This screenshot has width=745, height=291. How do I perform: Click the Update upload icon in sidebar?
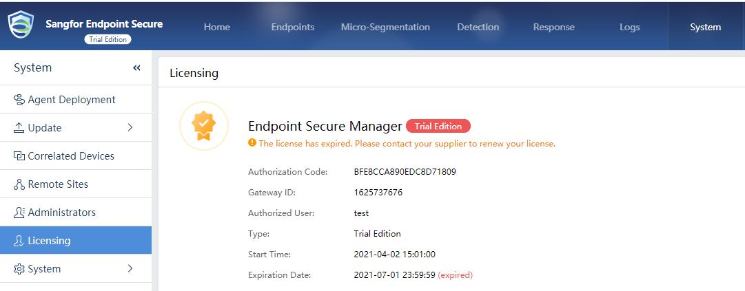(19, 128)
